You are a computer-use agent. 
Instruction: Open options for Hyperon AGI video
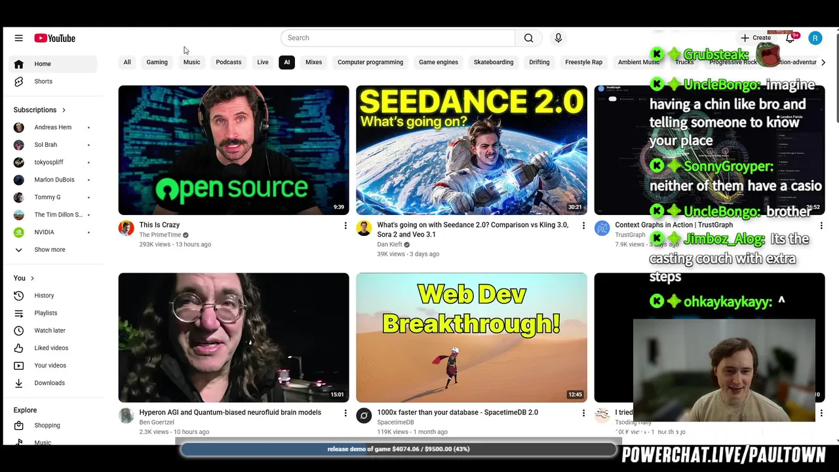tap(345, 413)
